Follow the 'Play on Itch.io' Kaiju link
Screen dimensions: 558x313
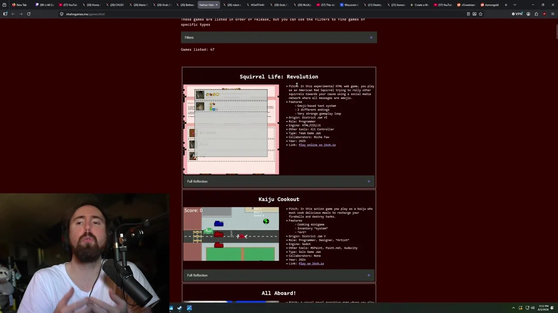311,263
